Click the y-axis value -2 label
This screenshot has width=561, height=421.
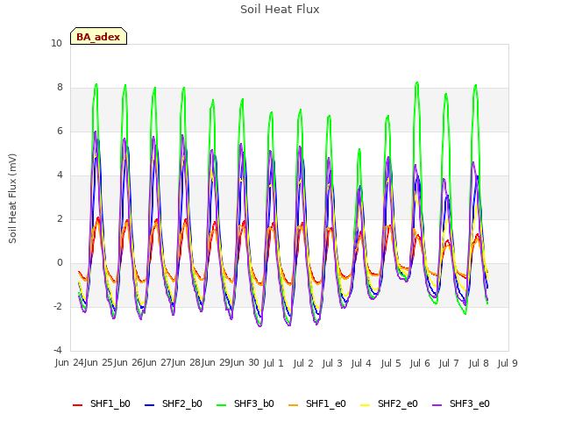click(59, 306)
